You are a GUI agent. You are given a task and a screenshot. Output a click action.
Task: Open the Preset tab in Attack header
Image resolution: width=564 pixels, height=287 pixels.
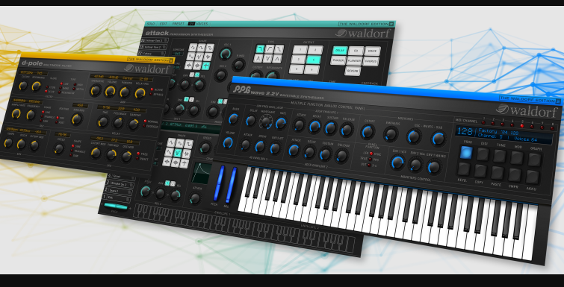(x=178, y=24)
